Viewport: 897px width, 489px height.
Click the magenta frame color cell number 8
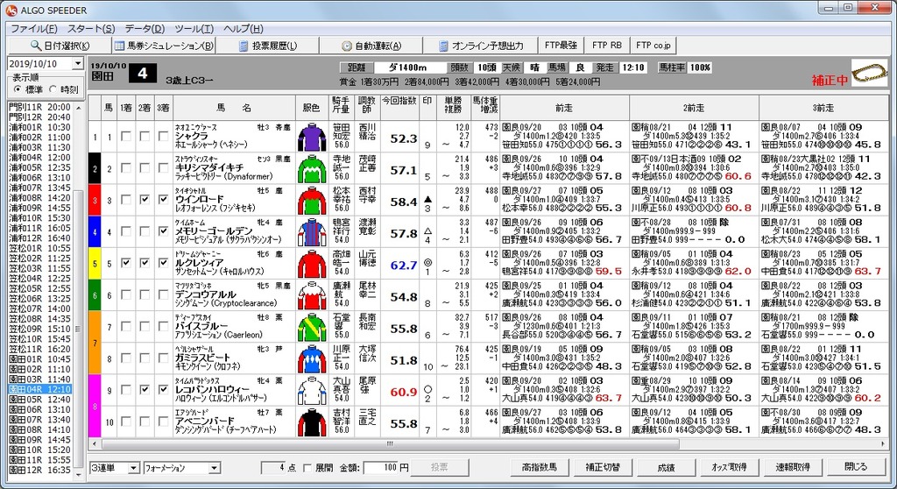point(95,407)
